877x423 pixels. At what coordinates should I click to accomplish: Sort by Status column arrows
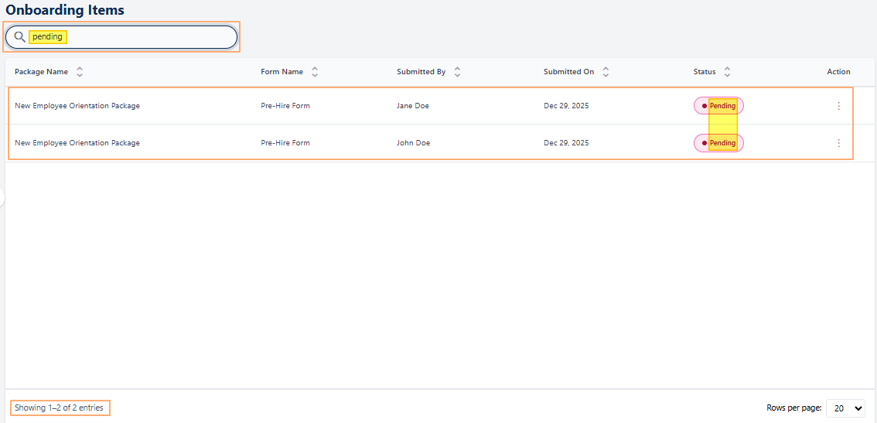(727, 72)
